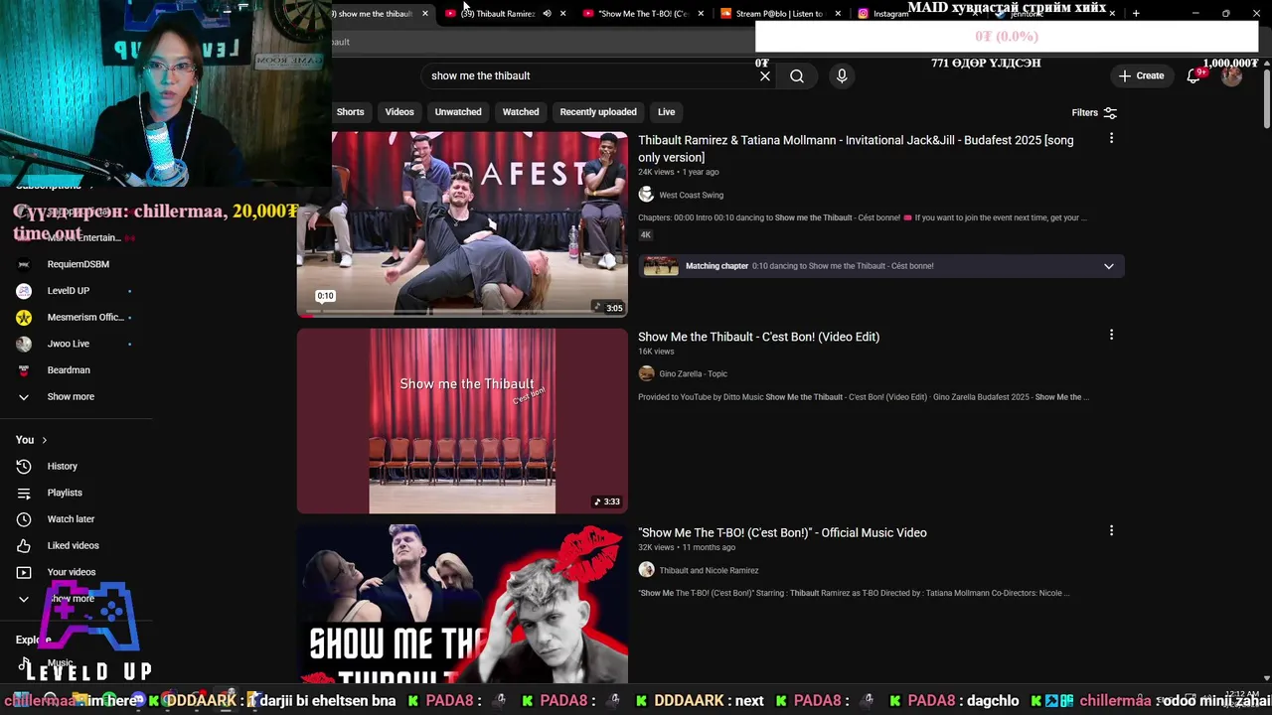The width and height of the screenshot is (1272, 715).
Task: Play the Budafest 2025 video thumbnail
Action: click(x=462, y=223)
